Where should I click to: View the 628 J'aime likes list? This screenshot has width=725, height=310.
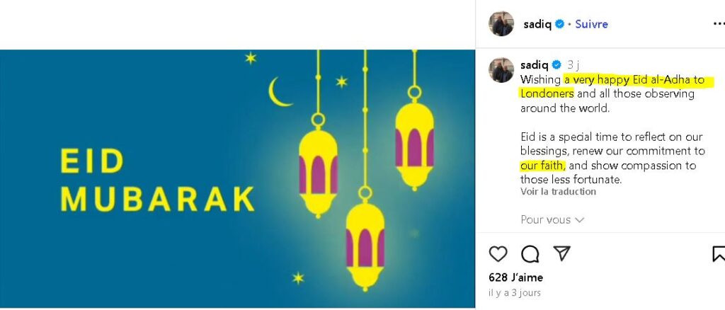515,277
